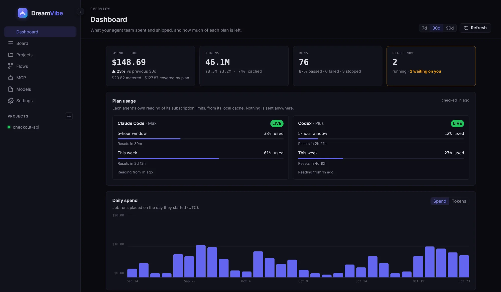Click the 'Sep 29' axis label
The image size is (501, 292).
[x=190, y=281]
